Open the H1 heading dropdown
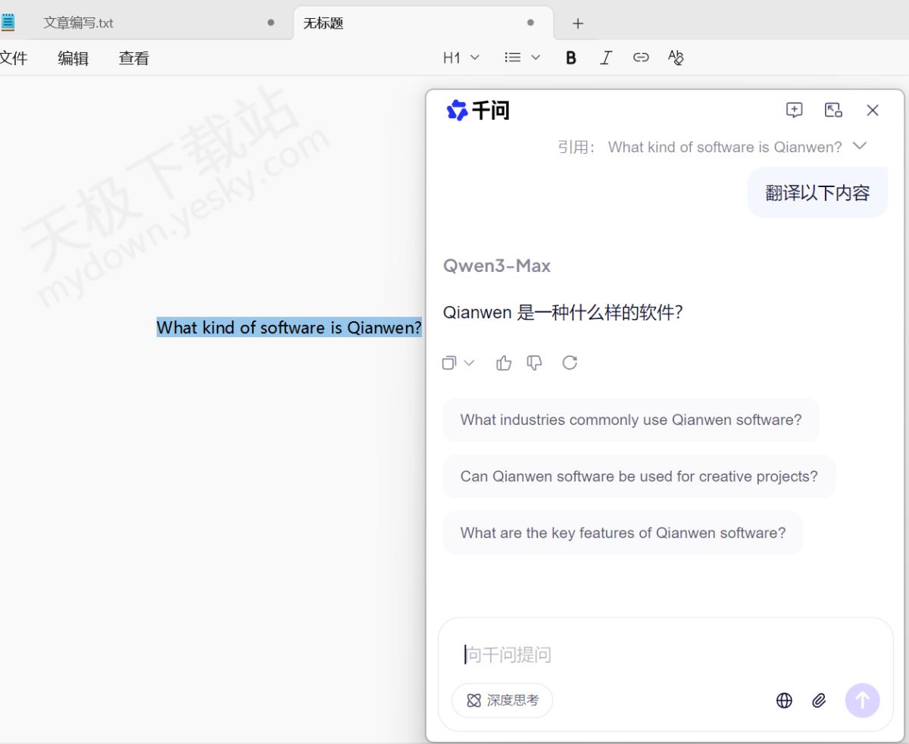The height and width of the screenshot is (744, 909). pos(461,58)
